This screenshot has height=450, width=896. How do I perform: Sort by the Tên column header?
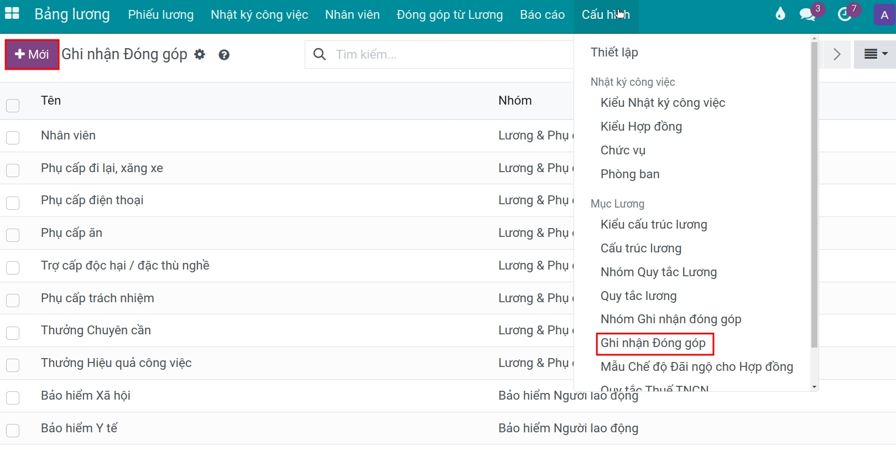coord(51,101)
